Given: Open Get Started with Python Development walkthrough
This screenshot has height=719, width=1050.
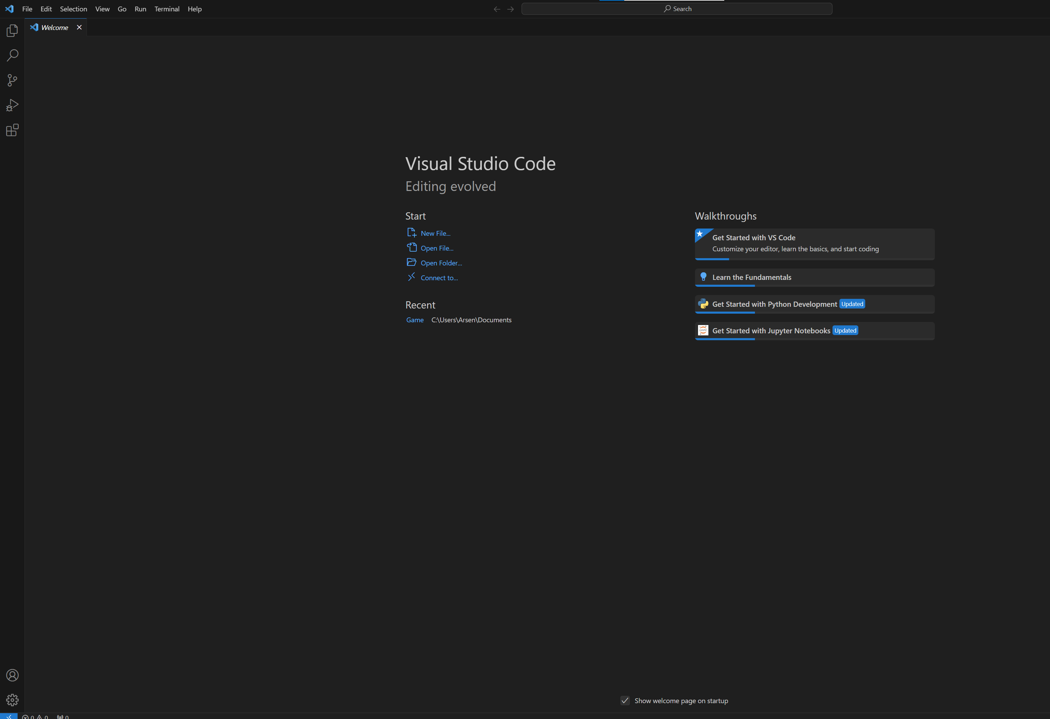Looking at the screenshot, I should click(x=815, y=304).
